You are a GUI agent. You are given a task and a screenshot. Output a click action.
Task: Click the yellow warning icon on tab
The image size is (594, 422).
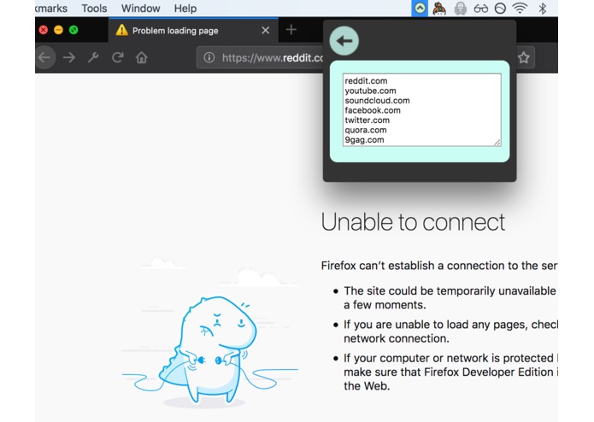(122, 30)
